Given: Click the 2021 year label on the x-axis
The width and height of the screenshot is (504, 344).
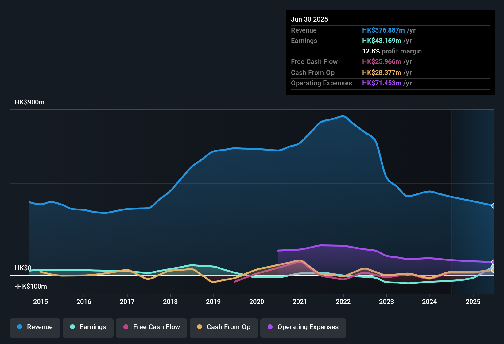Looking at the screenshot, I should tap(300, 302).
